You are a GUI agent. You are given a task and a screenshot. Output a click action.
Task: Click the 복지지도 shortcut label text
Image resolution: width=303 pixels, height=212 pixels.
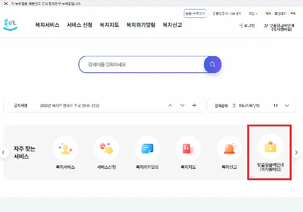[188, 167]
